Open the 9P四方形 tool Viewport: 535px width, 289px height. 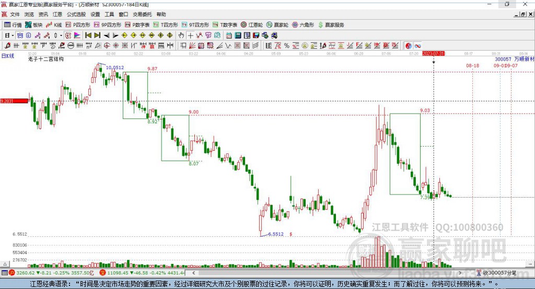pos(108,25)
